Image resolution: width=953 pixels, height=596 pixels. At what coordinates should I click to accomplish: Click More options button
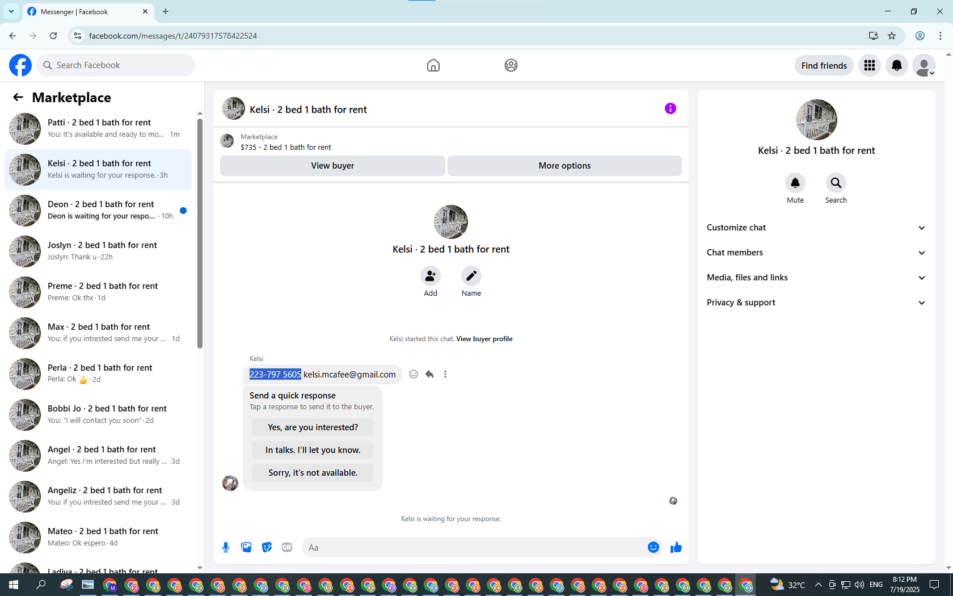564,166
